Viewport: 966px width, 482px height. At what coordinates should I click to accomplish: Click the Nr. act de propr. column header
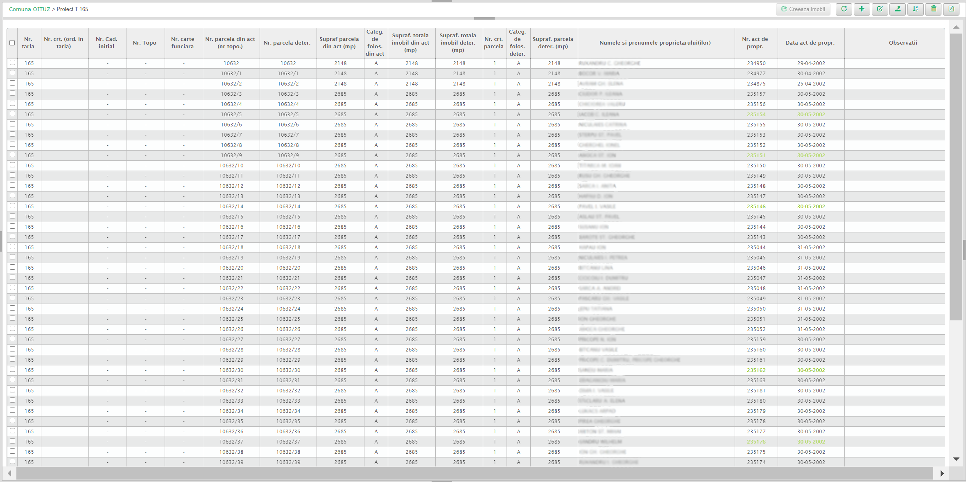coord(755,43)
